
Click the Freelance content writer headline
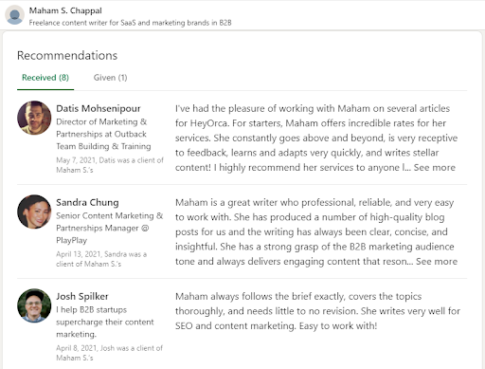tap(130, 23)
